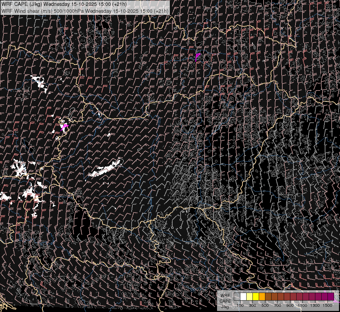Click the 500 value label on the legend

(x=265, y=305)
